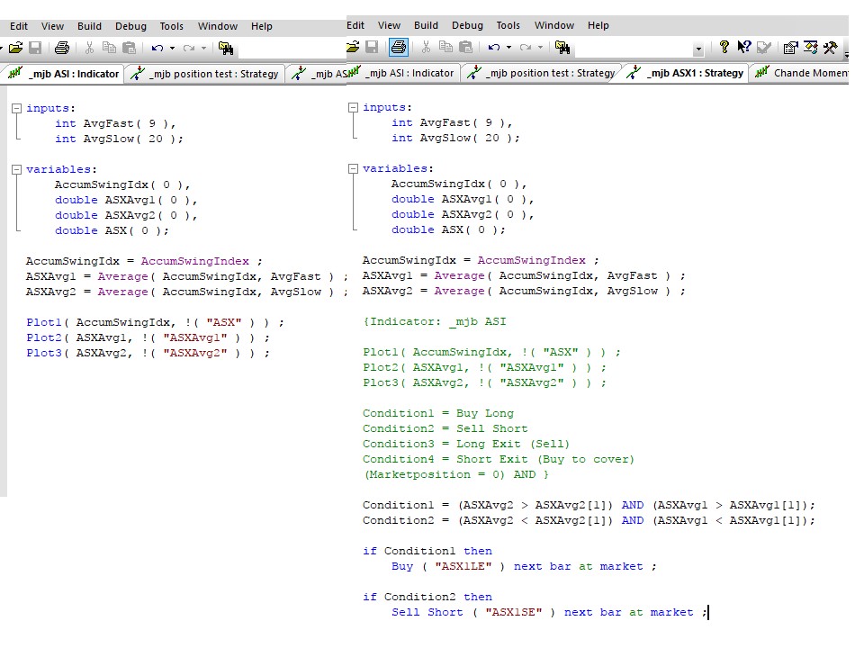
Task: Click AccumSwingIndex keyword in left window code
Action: coord(195,261)
